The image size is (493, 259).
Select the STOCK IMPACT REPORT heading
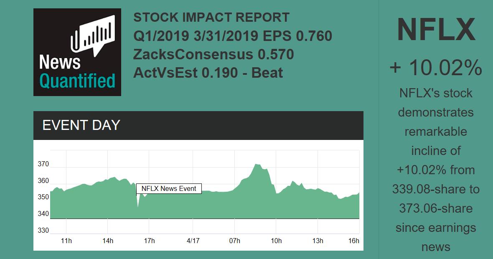(x=211, y=18)
